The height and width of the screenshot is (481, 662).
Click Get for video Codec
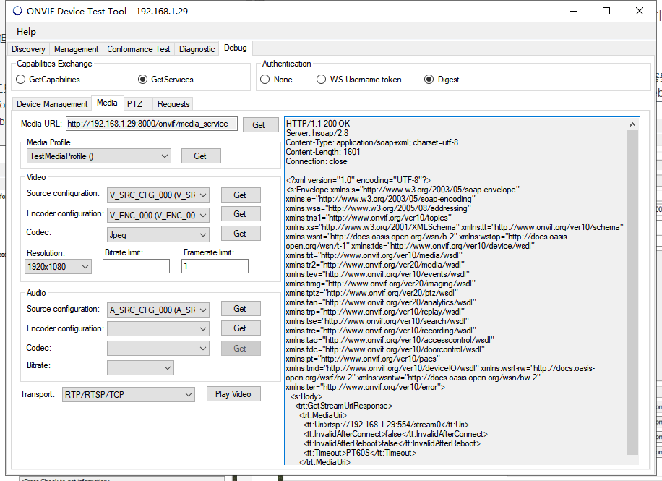pyautogui.click(x=240, y=234)
